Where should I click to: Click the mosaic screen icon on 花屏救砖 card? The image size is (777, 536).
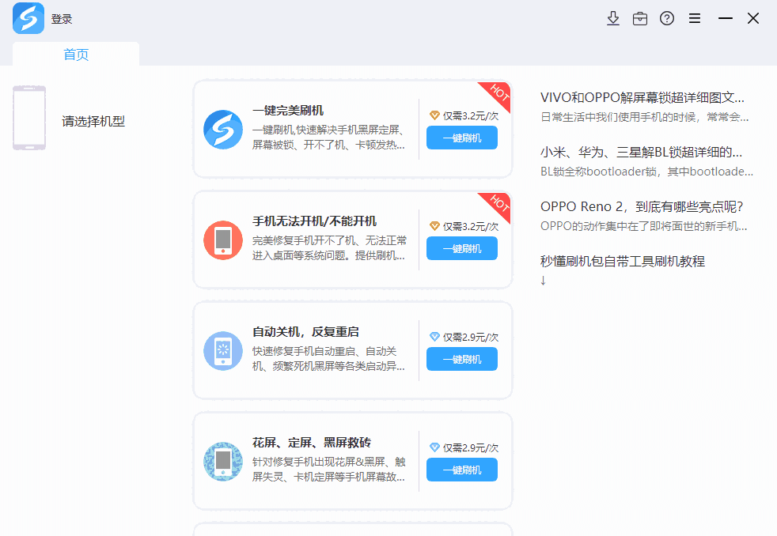(222, 461)
